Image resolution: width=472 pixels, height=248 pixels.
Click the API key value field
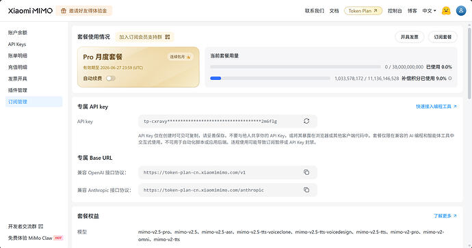pos(228,121)
